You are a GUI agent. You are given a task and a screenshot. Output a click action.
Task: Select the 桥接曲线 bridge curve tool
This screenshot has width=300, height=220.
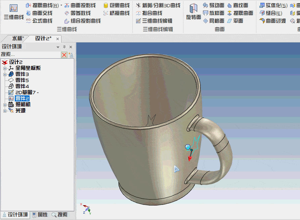[120, 13]
